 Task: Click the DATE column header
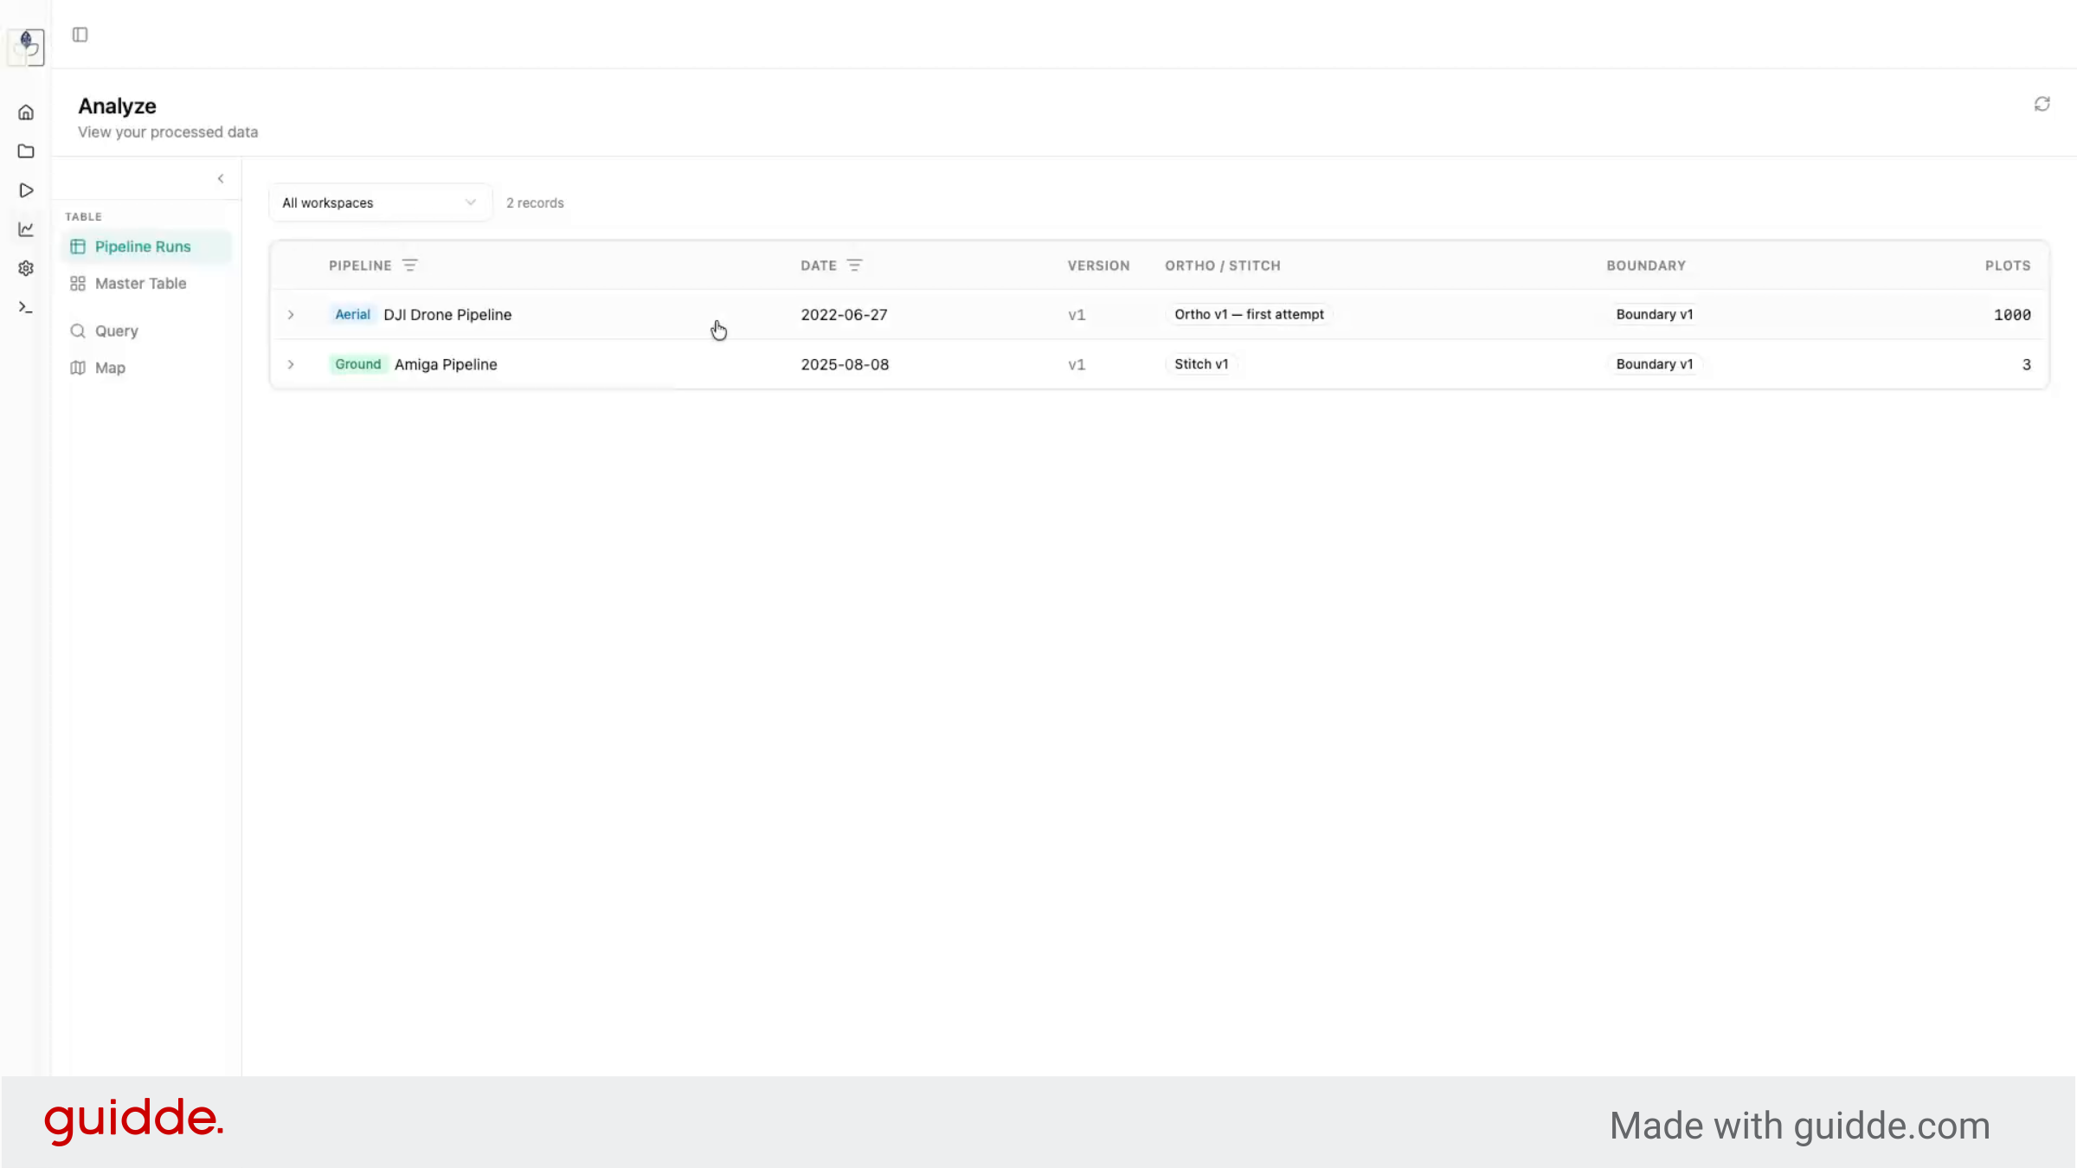pos(818,266)
